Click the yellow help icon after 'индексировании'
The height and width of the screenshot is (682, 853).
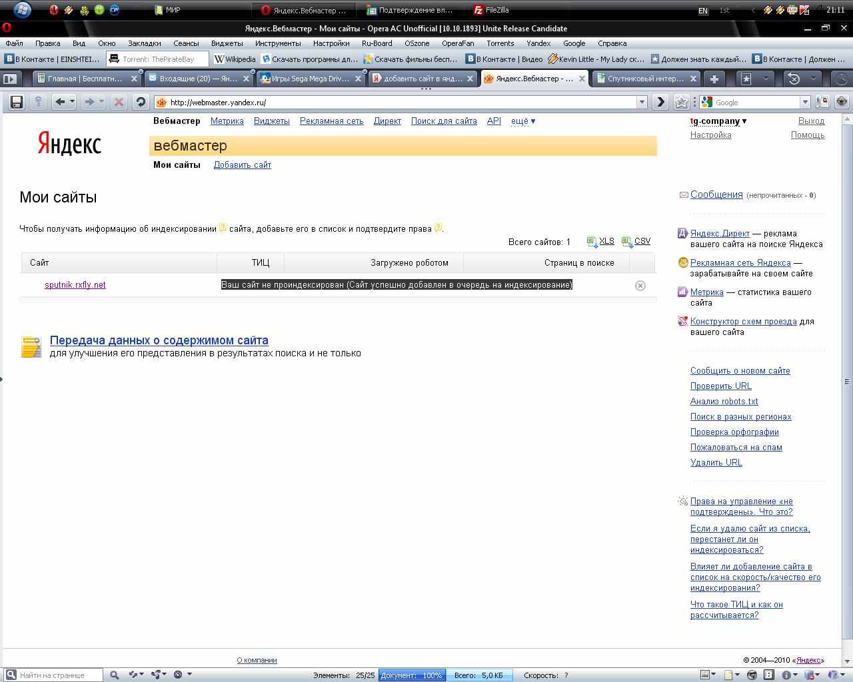[x=223, y=228]
